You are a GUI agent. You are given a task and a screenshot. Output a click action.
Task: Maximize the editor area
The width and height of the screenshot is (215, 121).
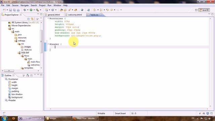click(212, 14)
